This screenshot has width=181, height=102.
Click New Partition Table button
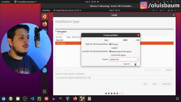(x=153, y=70)
